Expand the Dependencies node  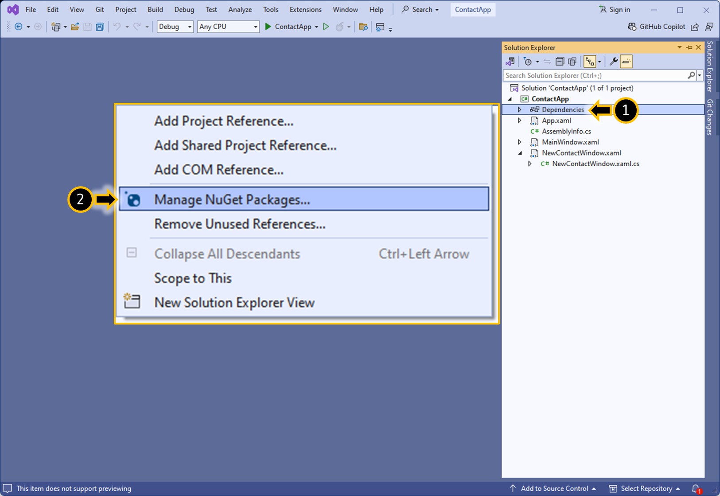(520, 109)
